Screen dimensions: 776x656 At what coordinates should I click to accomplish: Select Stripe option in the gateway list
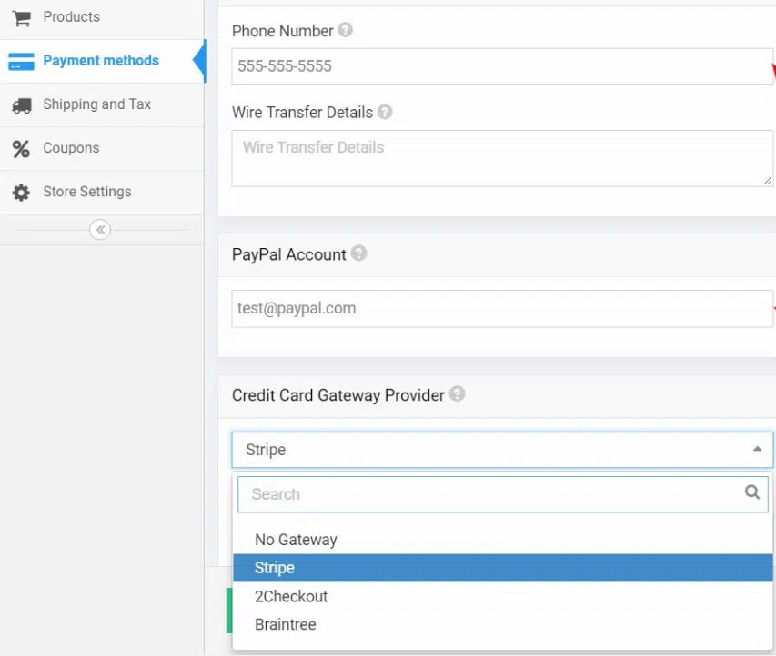pos(275,568)
